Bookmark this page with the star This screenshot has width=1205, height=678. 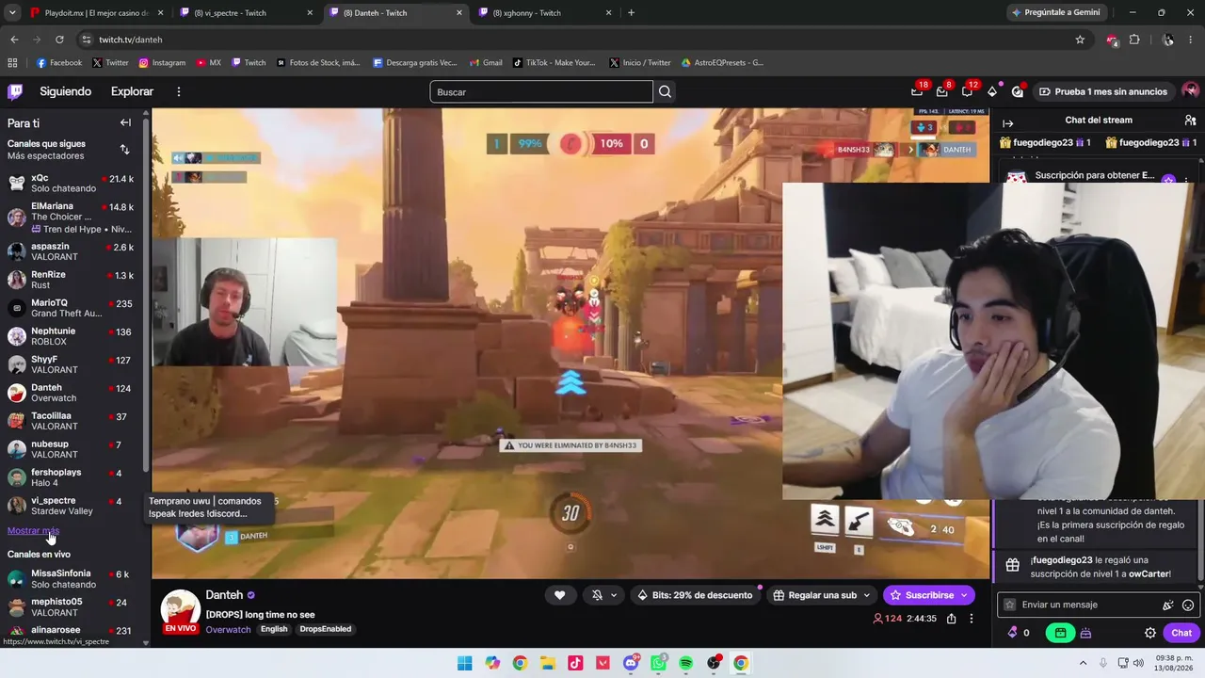pyautogui.click(x=1080, y=40)
